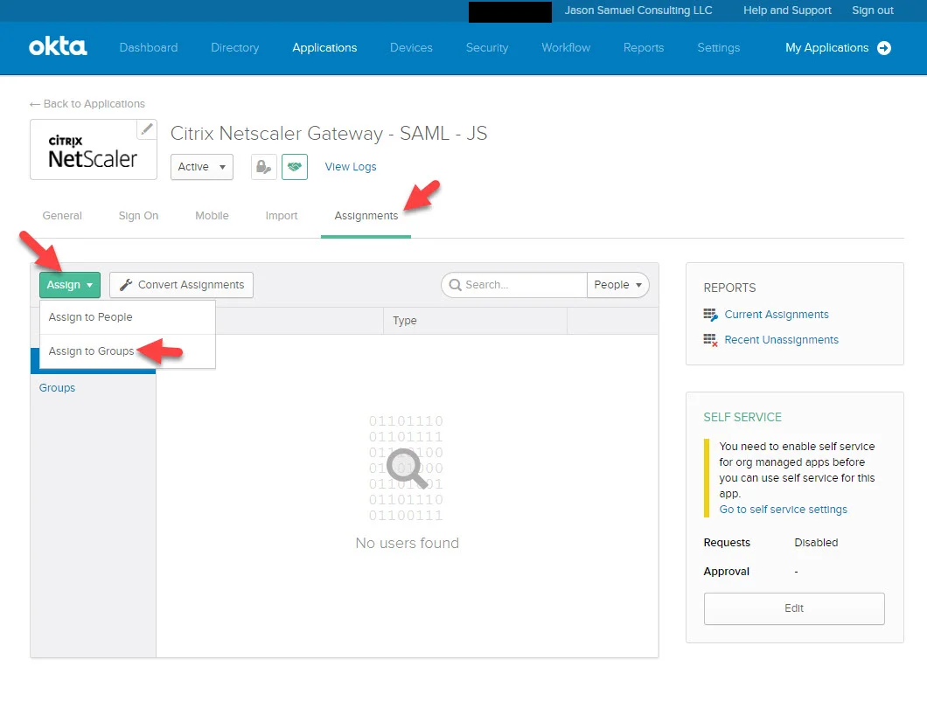Click Convert Assignments button
The image size is (927, 715).
pyautogui.click(x=182, y=285)
